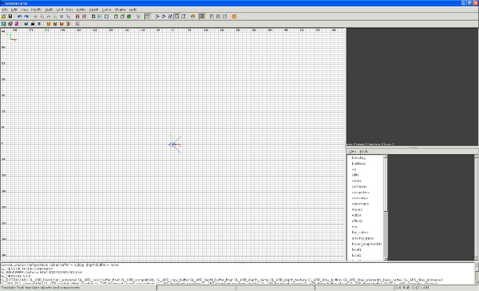Click the texture folder list scrollbar thumb
479x291 pixels.
click(386, 185)
